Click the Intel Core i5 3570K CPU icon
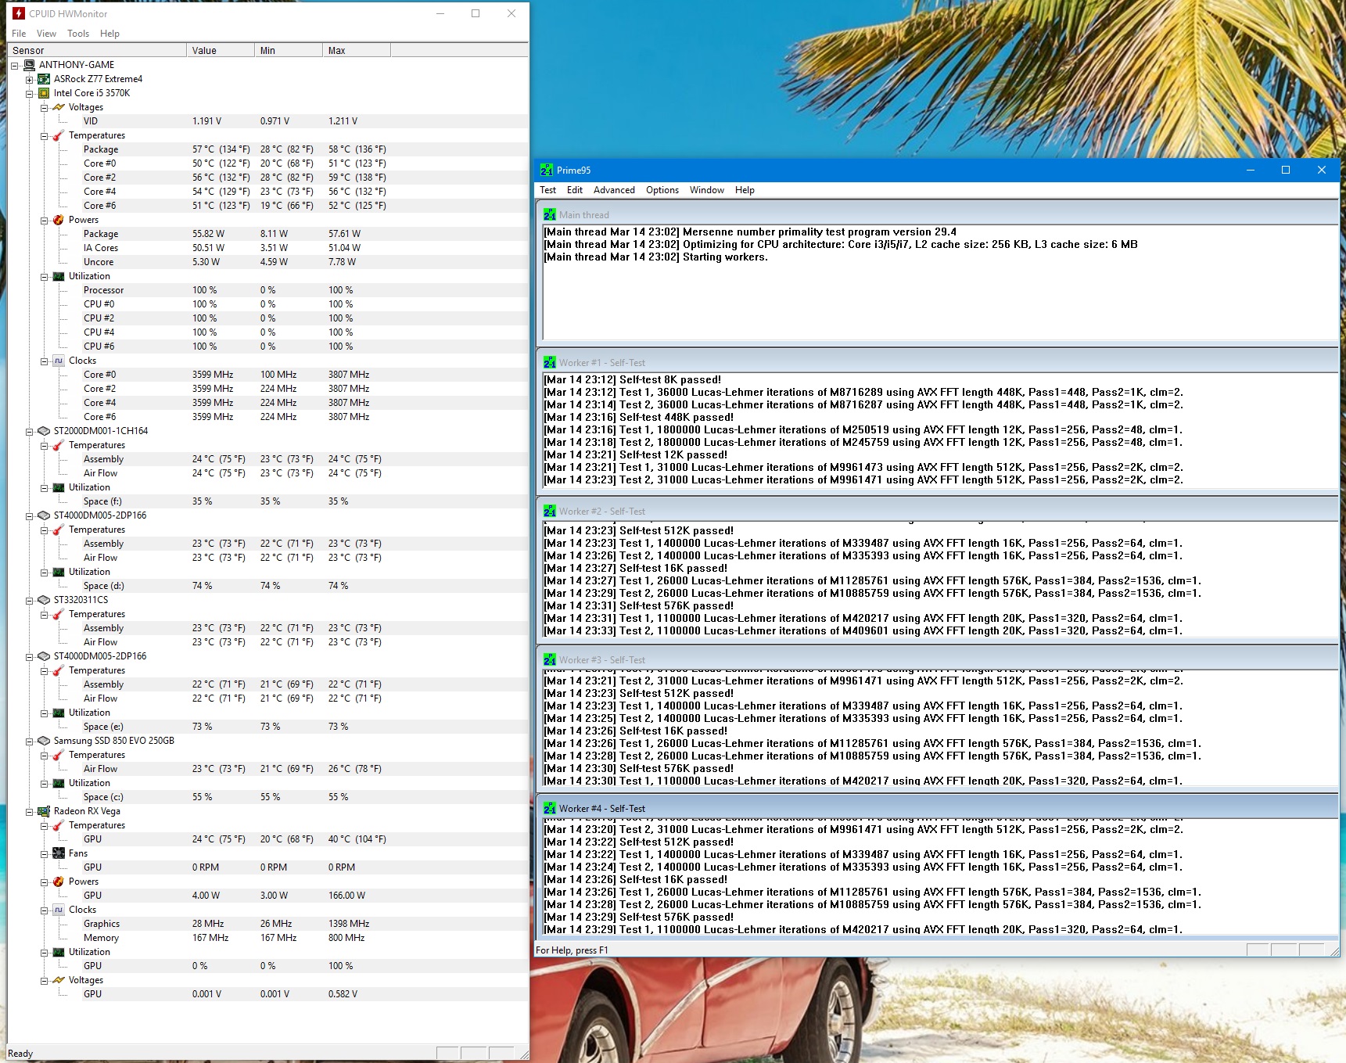1346x1063 pixels. (x=44, y=93)
